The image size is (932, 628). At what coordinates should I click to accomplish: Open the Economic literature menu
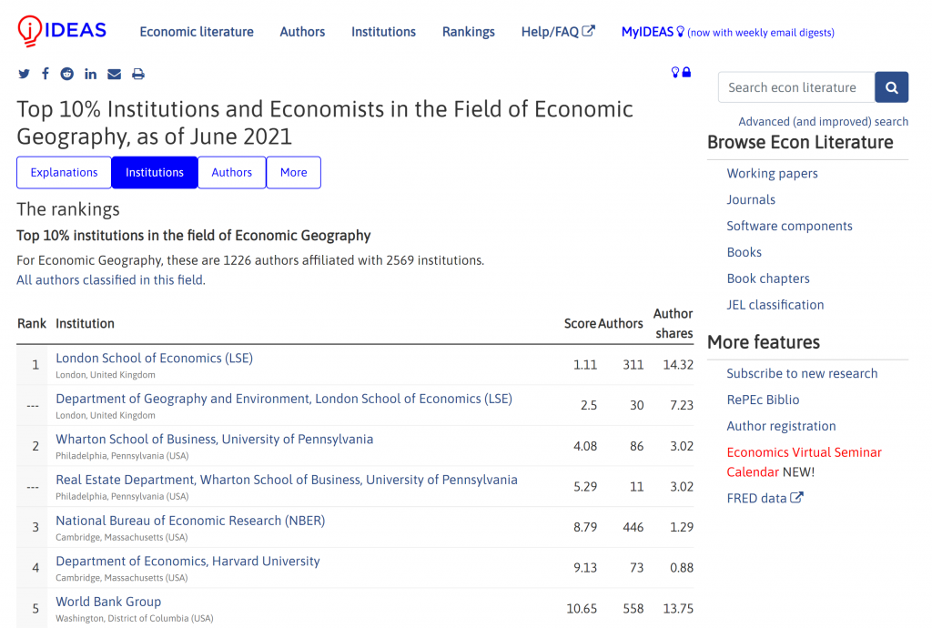197,32
